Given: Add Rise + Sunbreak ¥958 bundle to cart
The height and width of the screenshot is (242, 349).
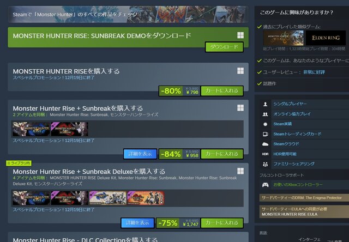Looking at the screenshot, I should coord(222,154).
